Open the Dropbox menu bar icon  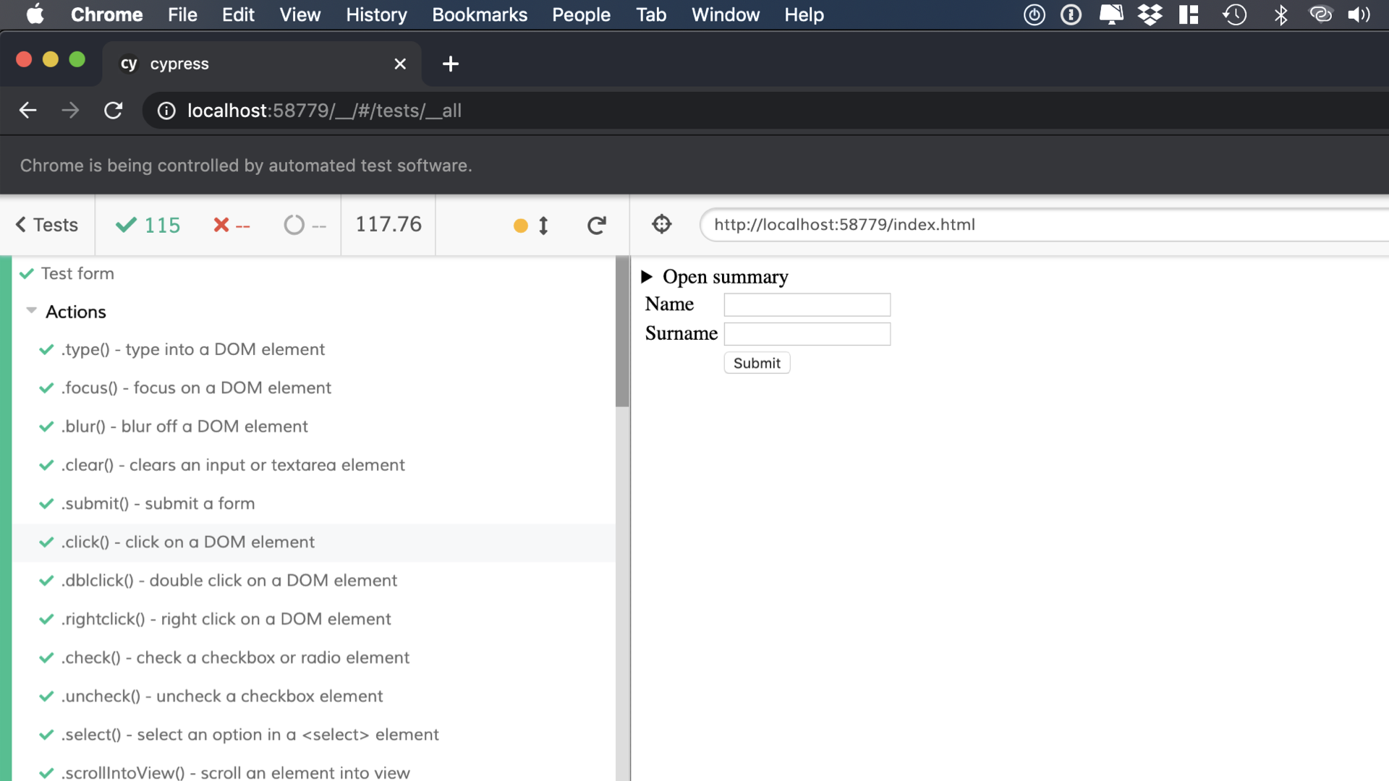[x=1150, y=14]
